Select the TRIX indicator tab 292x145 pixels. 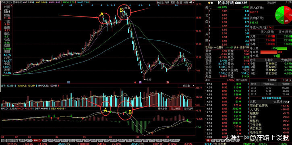[128, 140]
